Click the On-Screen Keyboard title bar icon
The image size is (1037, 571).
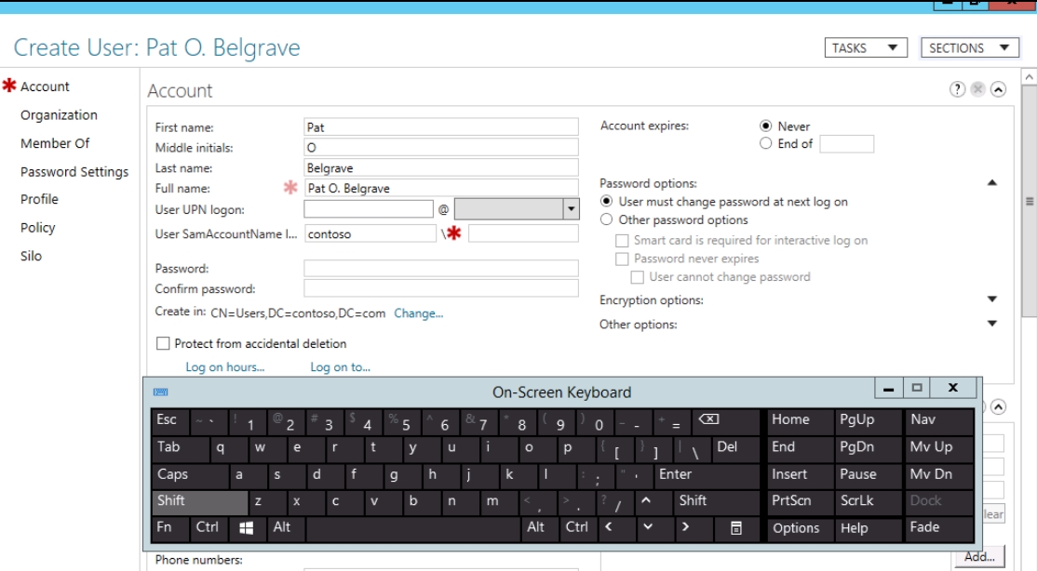click(159, 392)
